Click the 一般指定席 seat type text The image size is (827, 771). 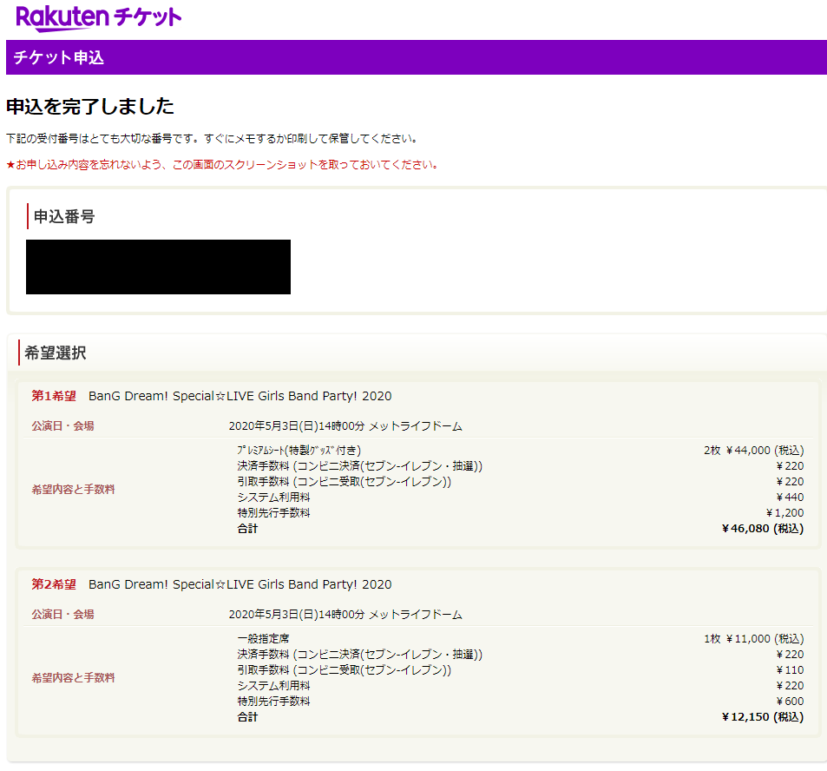(x=263, y=638)
